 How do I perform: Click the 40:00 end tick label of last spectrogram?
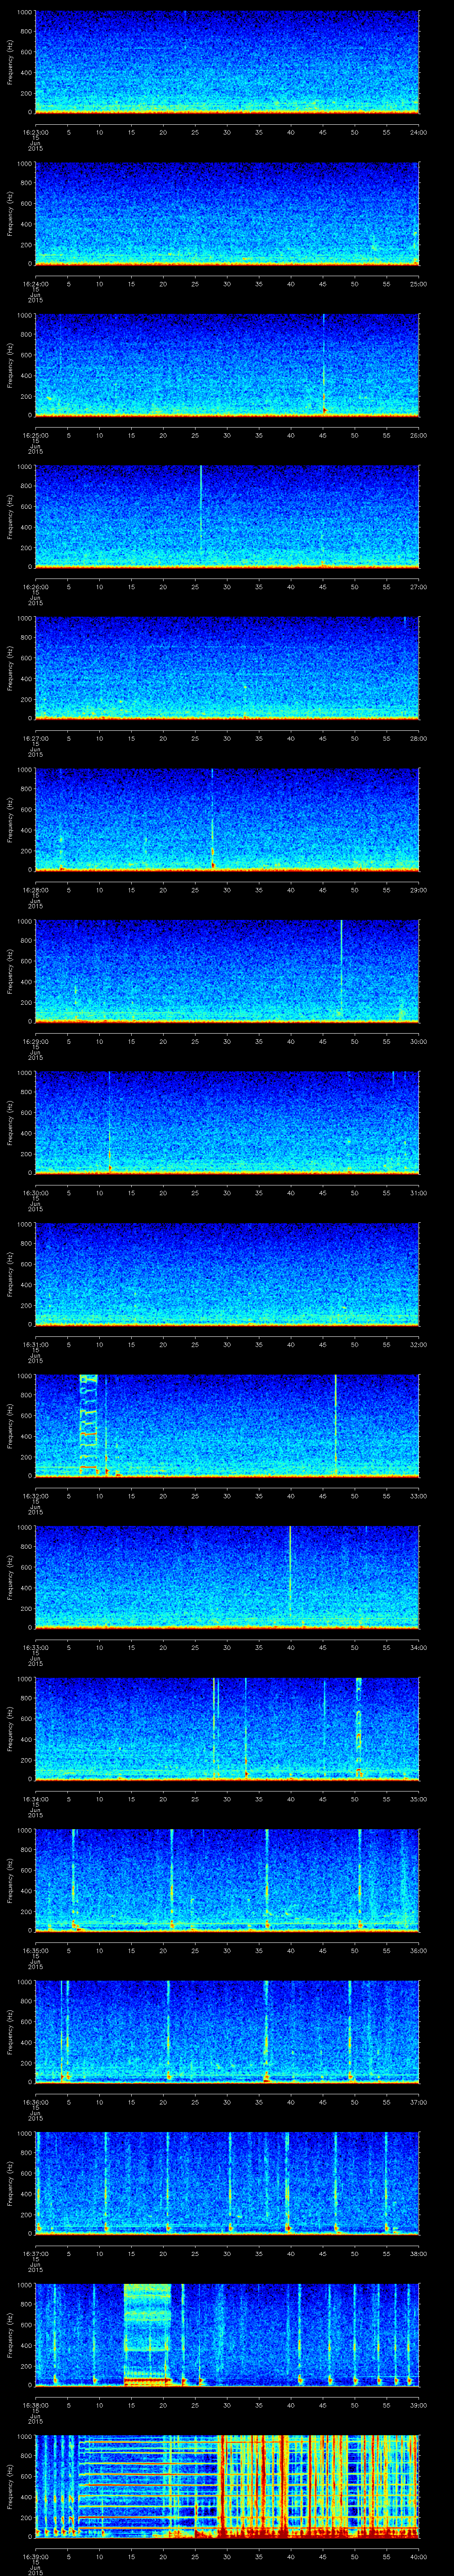[x=419, y=2556]
